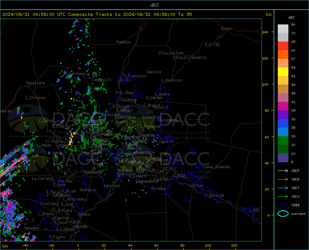Click the orange VBCR arrow in legend
The image size is (309, 250).
[x=283, y=180]
